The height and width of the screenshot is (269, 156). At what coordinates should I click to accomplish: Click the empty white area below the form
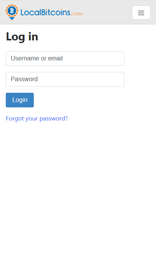78,189
